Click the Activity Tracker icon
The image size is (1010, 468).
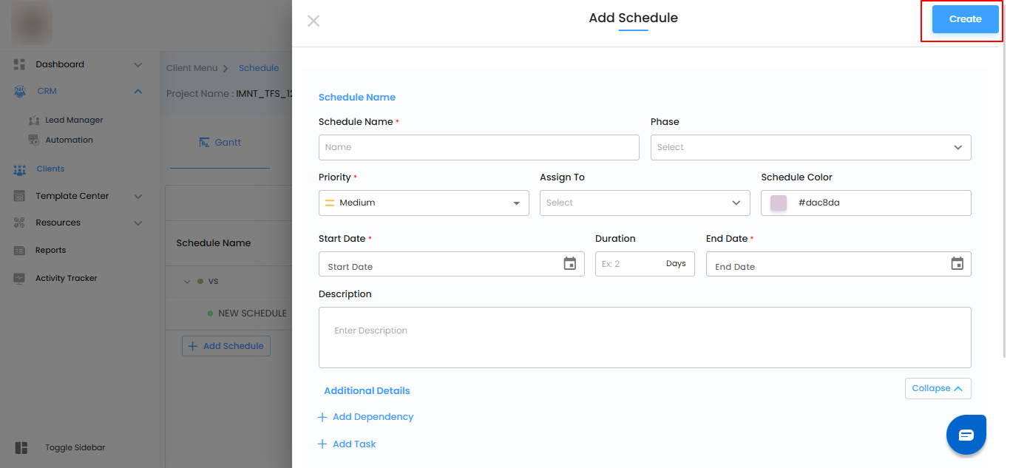point(20,279)
